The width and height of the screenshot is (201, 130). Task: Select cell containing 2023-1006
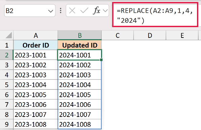[x=36, y=105]
